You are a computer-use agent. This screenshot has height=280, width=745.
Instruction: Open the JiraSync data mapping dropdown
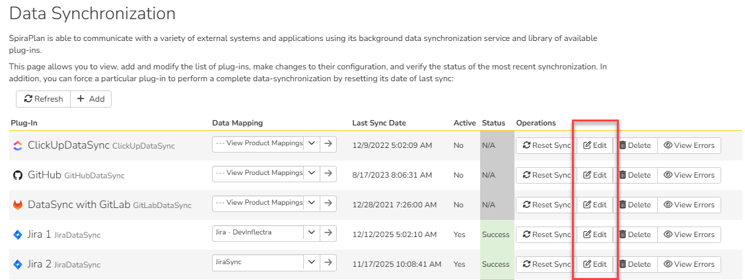pyautogui.click(x=312, y=263)
